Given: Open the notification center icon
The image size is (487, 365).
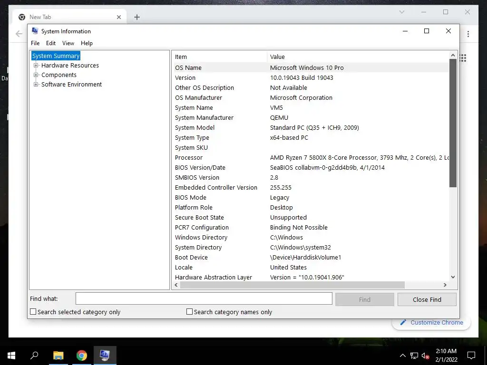Looking at the screenshot, I should coord(471,355).
